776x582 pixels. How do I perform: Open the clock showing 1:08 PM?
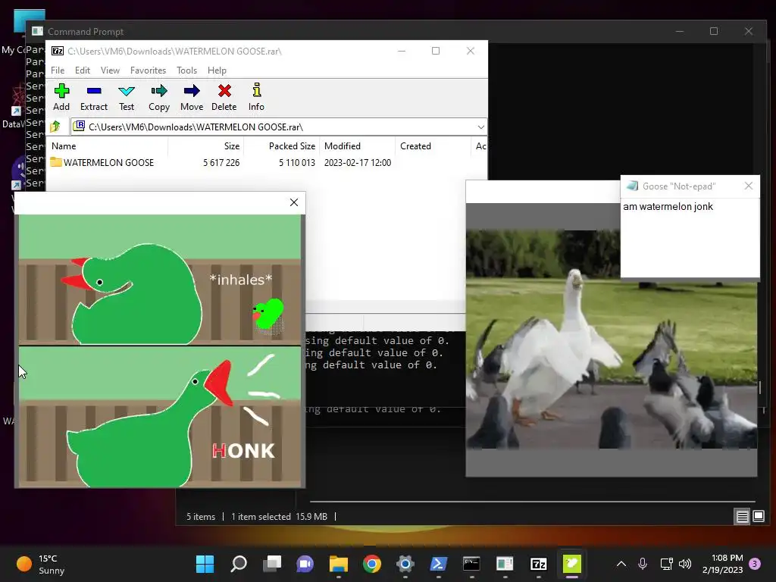click(722, 564)
